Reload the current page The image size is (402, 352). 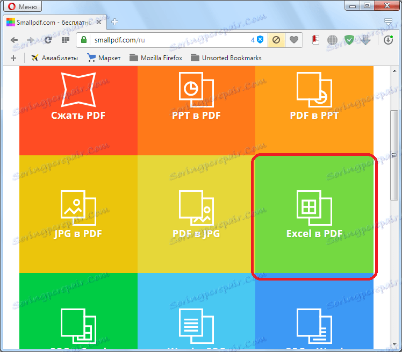(48, 40)
